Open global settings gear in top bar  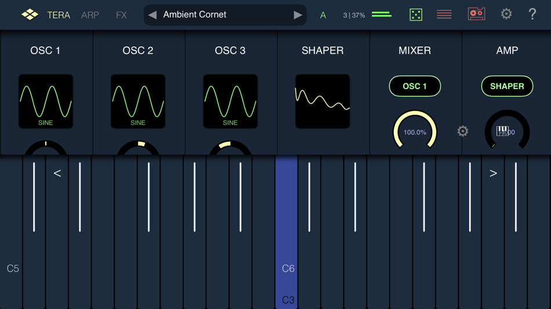click(506, 14)
